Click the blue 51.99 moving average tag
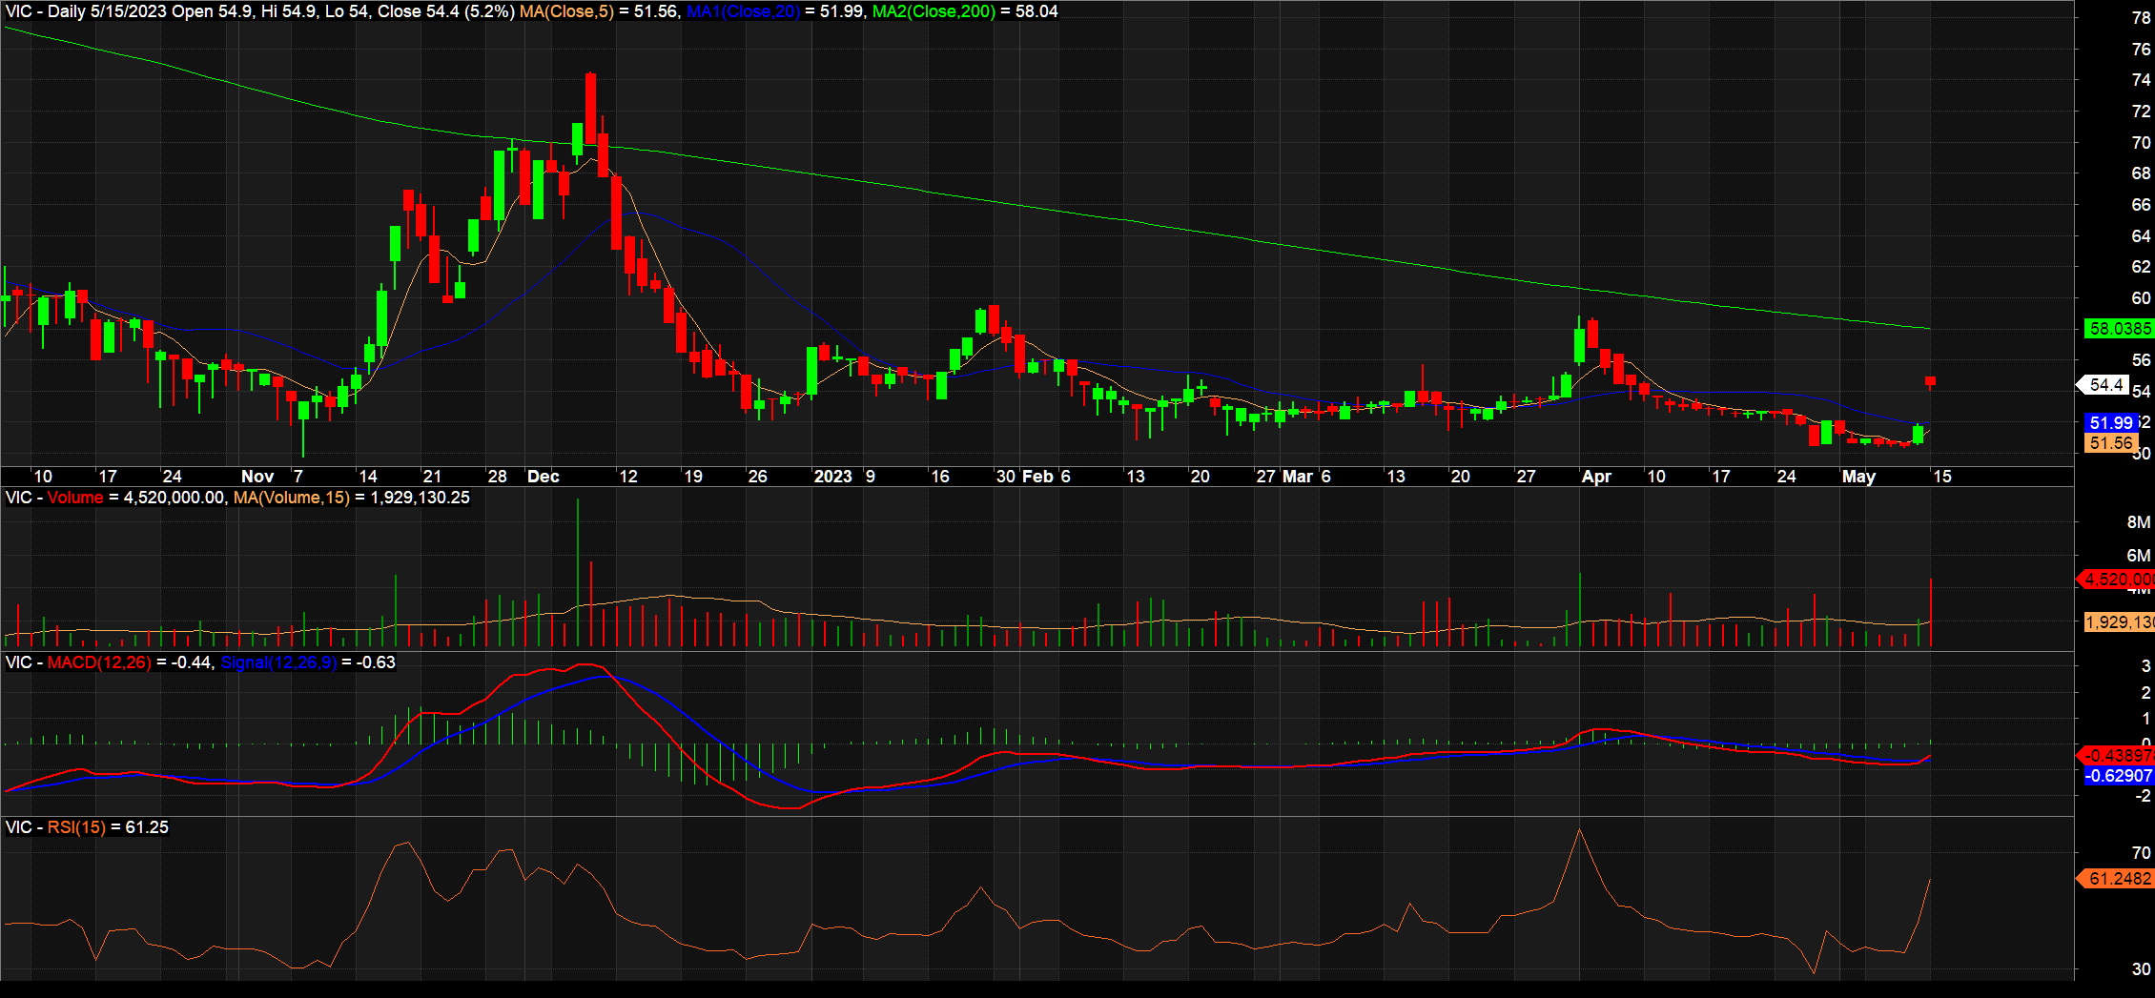 [2110, 422]
